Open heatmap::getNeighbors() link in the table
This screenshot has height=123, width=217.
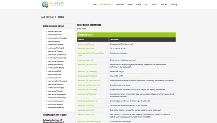pyautogui.click(x=88, y=101)
